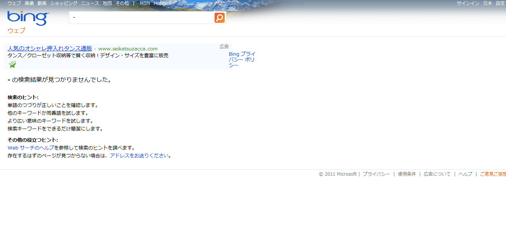Viewport: 506px width, 234px height.
Task: Open the Web サーチのヘルプ link
Action: point(31,148)
